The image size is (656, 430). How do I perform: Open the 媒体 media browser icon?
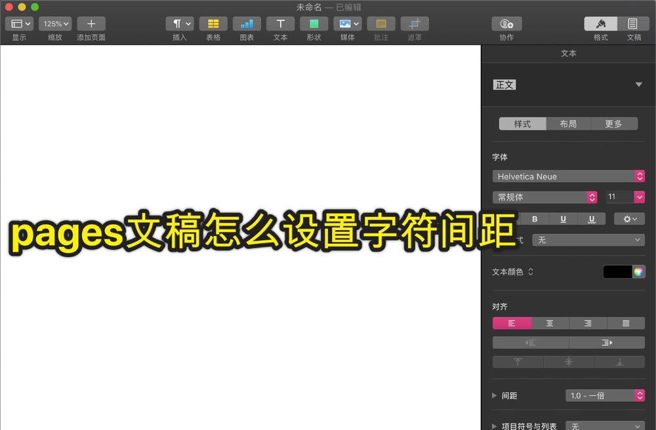tap(347, 24)
